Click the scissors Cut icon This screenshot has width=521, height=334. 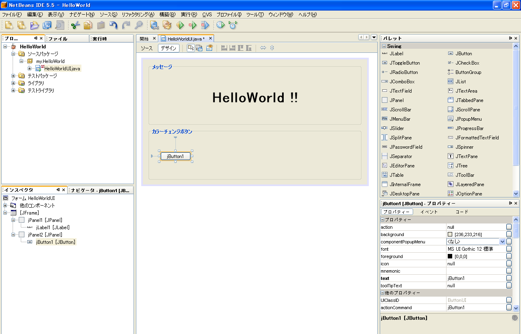(75, 25)
